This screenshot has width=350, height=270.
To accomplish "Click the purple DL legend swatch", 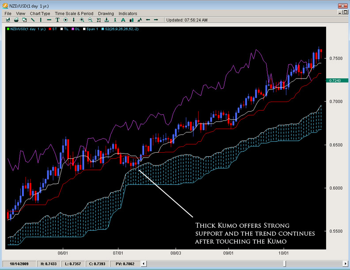I will click(73, 29).
